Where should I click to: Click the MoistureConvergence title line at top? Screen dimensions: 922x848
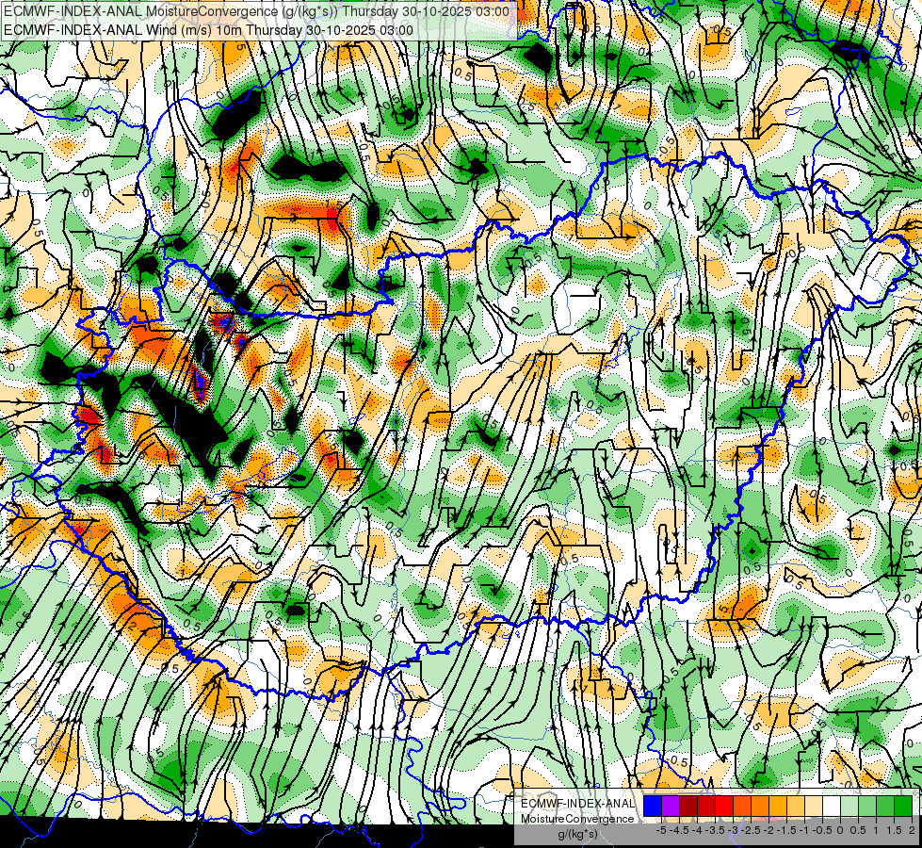click(x=257, y=11)
